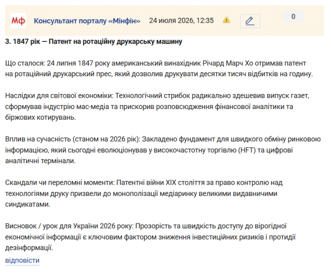Image resolution: width=331 pixels, height=275 pixels.
Task: Click heading 3. 1847 рік — Патент на ротаційну друкарську машину
Action: coord(93,41)
